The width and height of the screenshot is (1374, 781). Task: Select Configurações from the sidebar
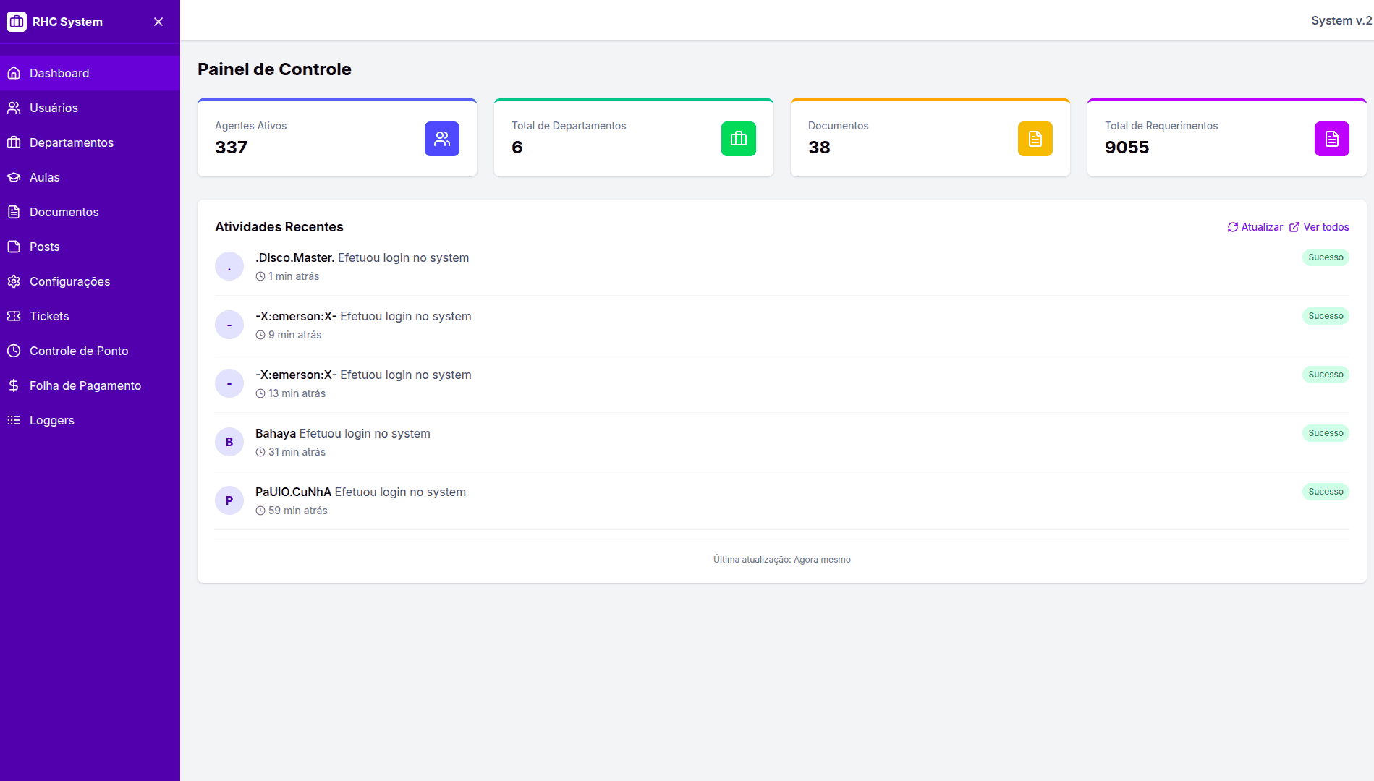point(69,281)
